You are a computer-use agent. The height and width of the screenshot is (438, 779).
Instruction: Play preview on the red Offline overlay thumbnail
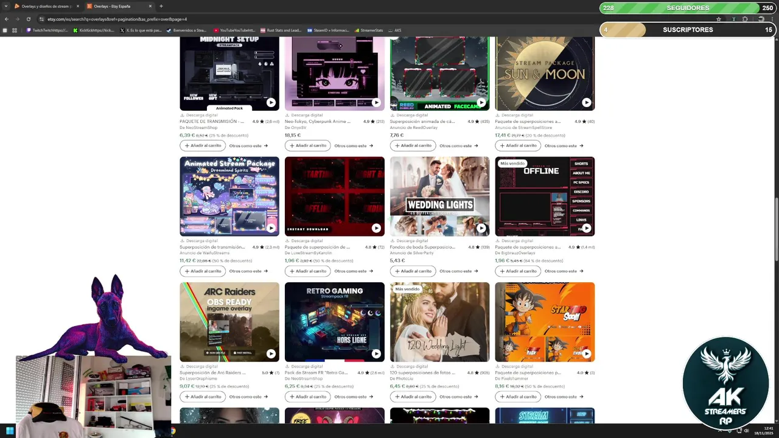pos(586,228)
